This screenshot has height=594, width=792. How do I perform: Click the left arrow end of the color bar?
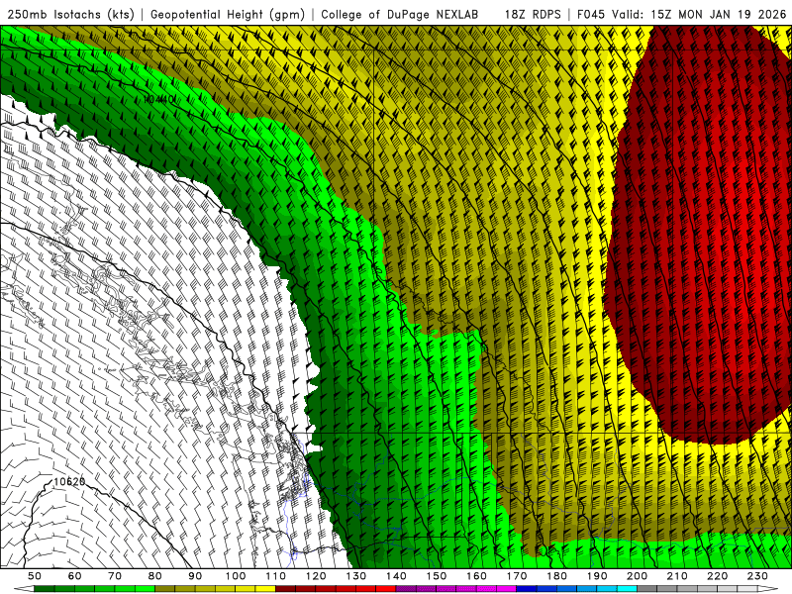[x=24, y=589]
